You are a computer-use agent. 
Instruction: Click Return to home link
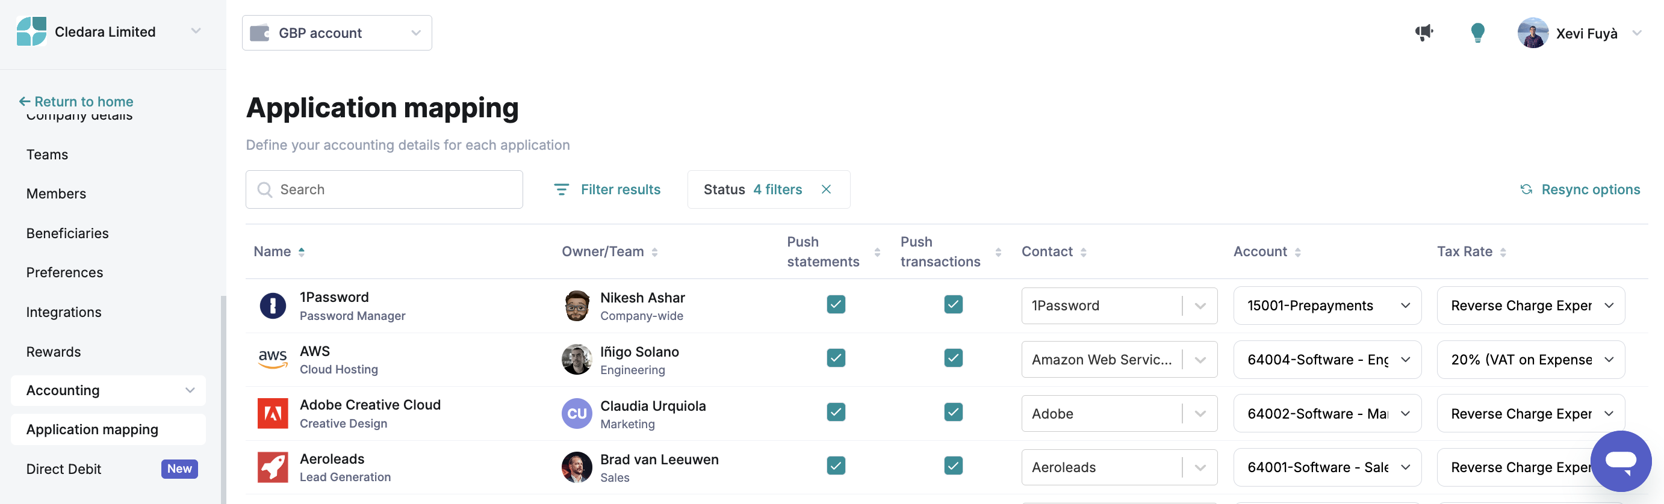pyautogui.click(x=76, y=101)
